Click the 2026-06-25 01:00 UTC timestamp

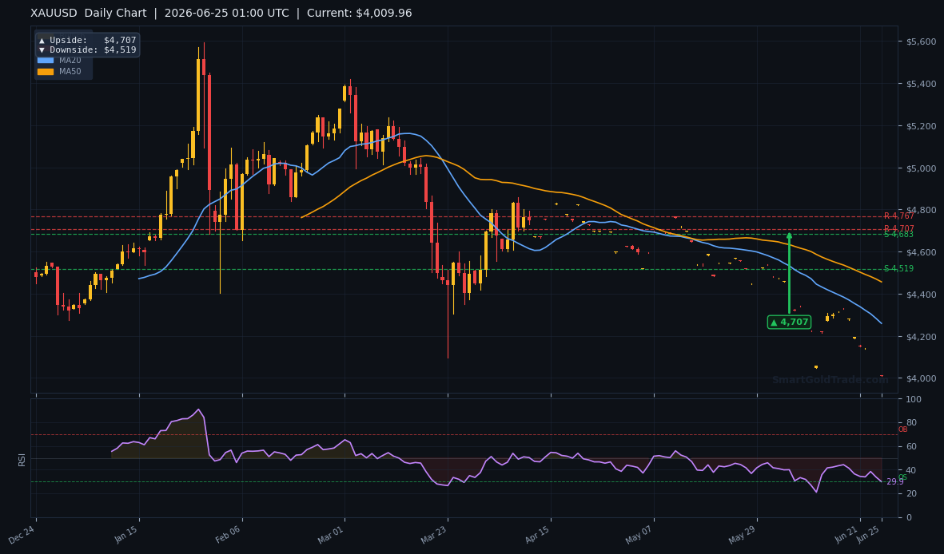click(x=226, y=14)
